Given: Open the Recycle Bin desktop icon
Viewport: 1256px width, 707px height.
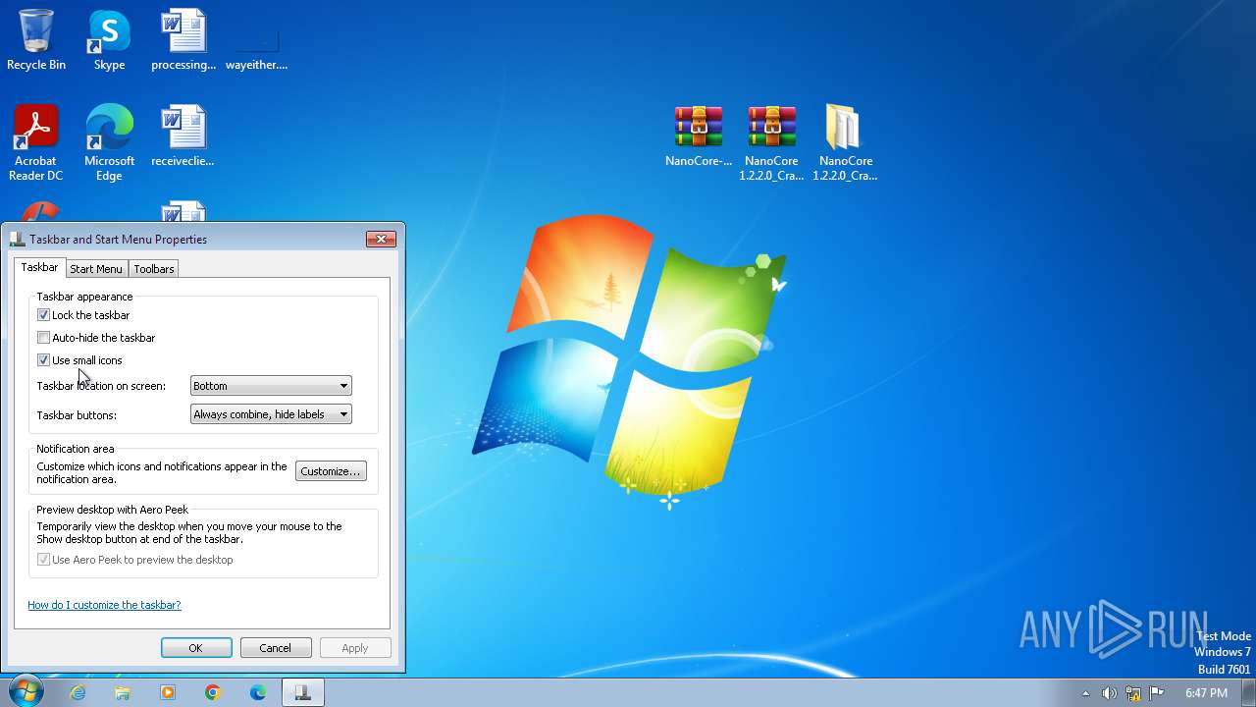Looking at the screenshot, I should coord(36,39).
